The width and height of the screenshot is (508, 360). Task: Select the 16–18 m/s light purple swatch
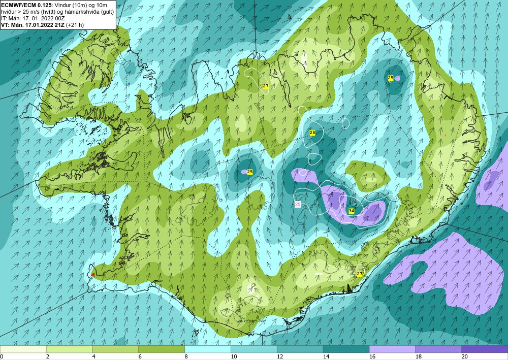coord(392,349)
